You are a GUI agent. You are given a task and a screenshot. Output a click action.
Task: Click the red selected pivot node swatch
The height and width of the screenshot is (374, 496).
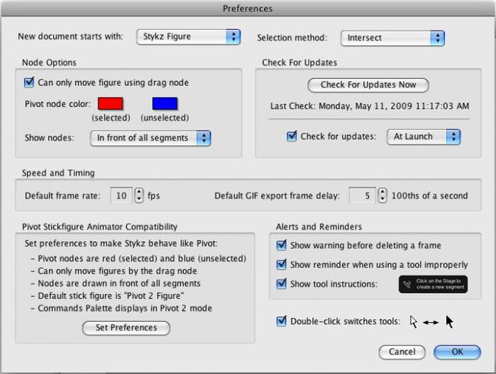110,104
